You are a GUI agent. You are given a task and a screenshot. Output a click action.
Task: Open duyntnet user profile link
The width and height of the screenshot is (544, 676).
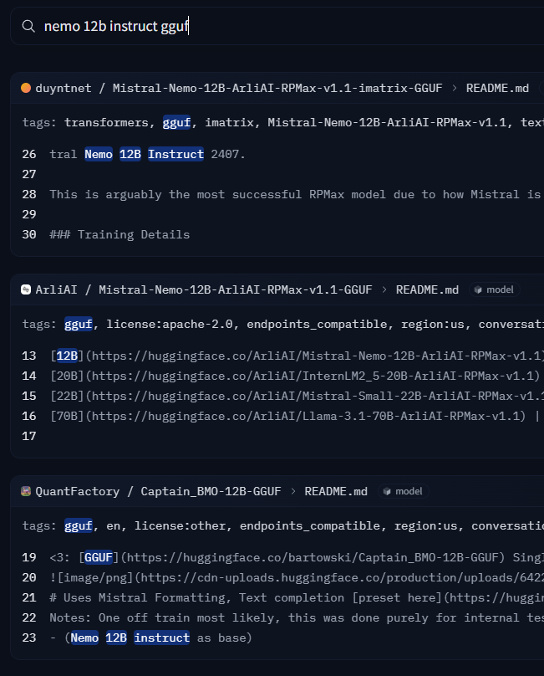point(64,88)
